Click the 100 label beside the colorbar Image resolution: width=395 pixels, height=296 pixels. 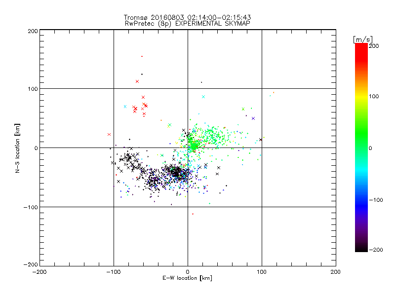coord(374,96)
